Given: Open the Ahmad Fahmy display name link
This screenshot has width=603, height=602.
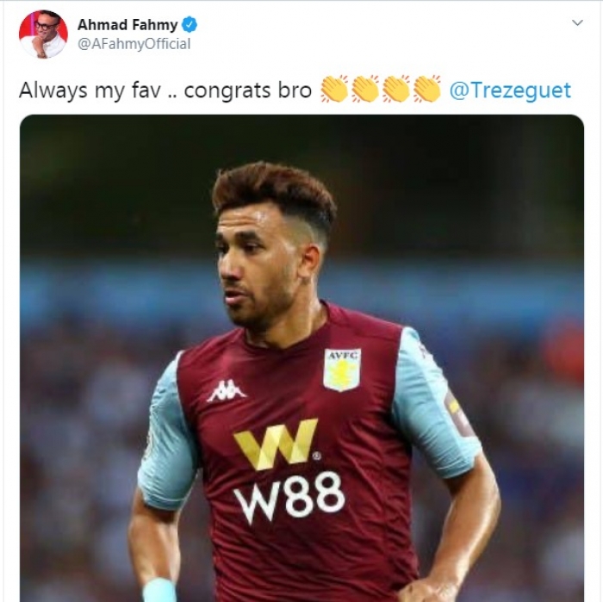Looking at the screenshot, I should [x=127, y=25].
